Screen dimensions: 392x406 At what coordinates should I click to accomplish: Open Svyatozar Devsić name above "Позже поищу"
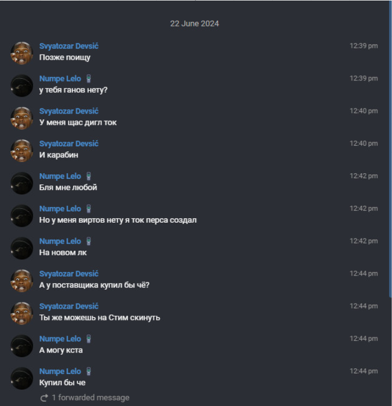[x=69, y=46]
